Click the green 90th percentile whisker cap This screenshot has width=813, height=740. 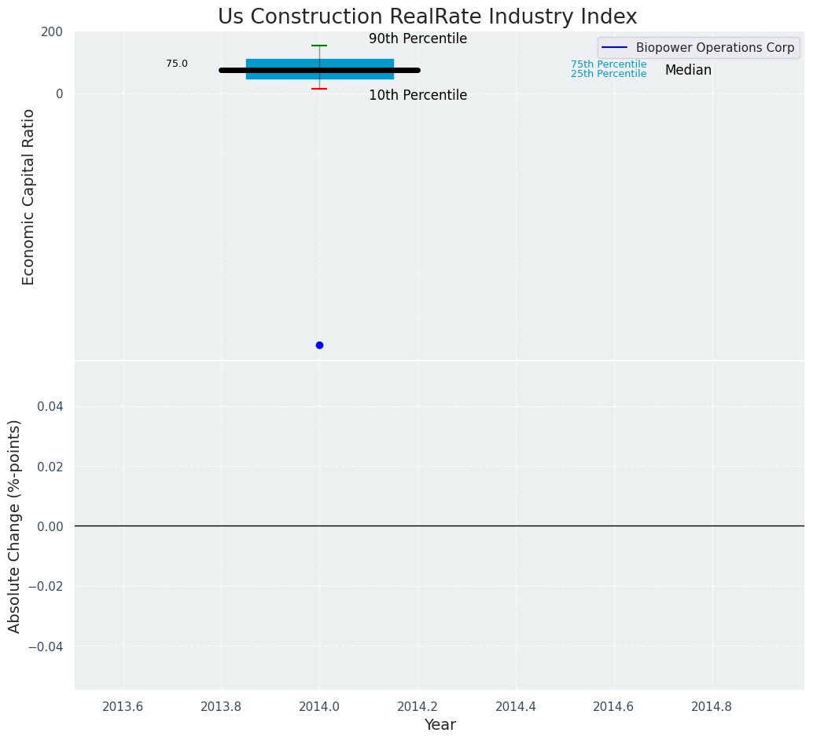click(x=319, y=46)
